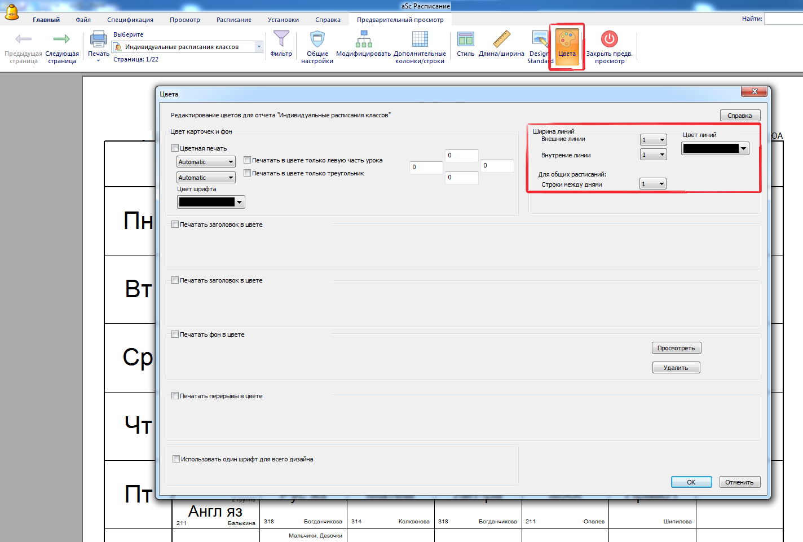The height and width of the screenshot is (542, 803).
Task: Open Общие настройки shield icon
Action: [x=317, y=40]
